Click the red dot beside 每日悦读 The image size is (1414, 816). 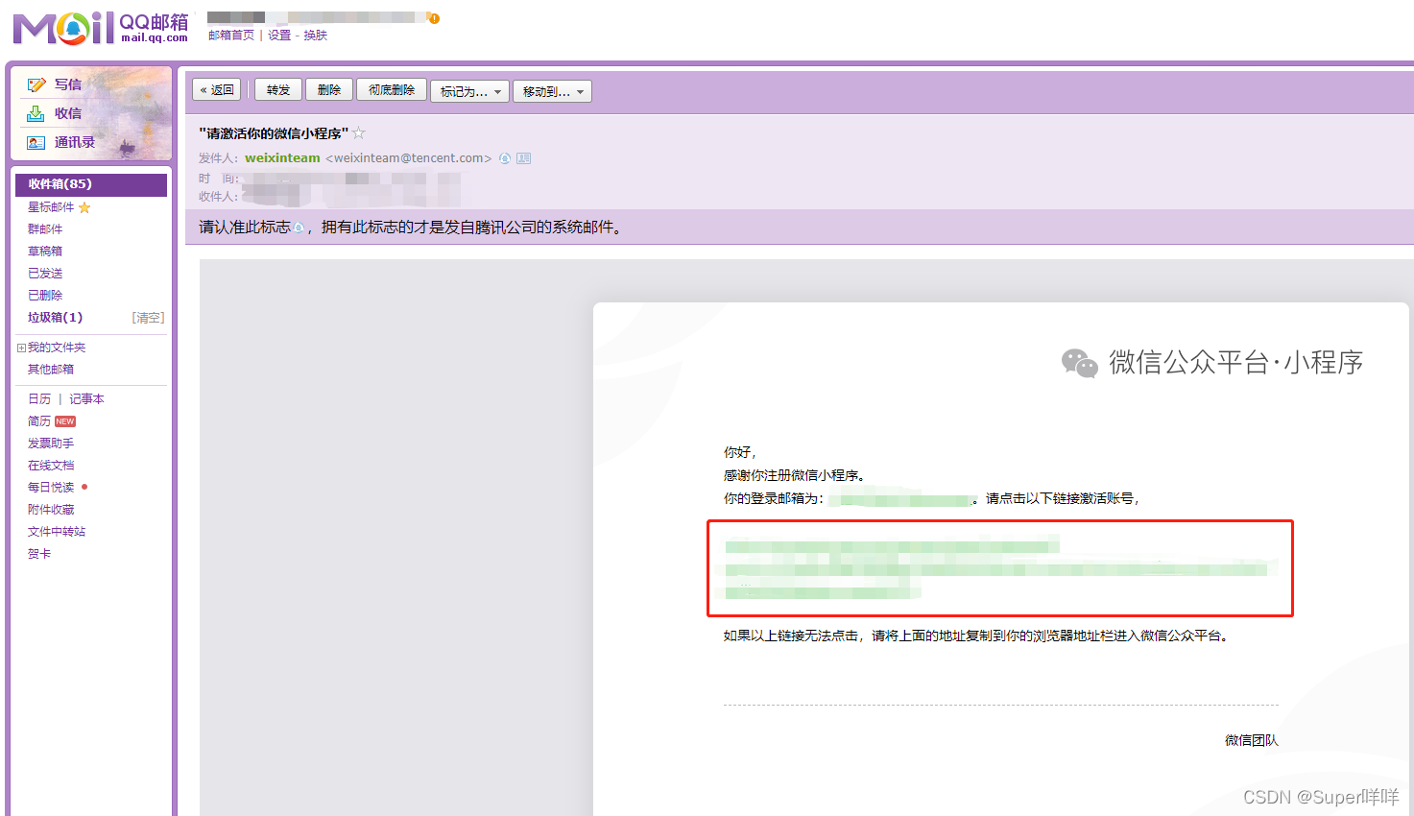[84, 487]
